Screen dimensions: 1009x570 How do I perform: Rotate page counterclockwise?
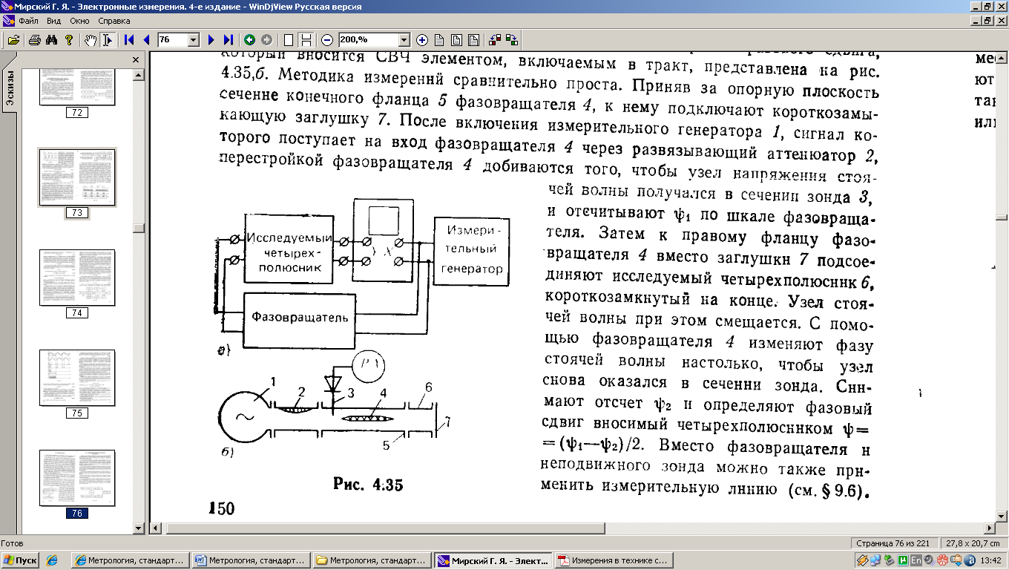point(495,40)
